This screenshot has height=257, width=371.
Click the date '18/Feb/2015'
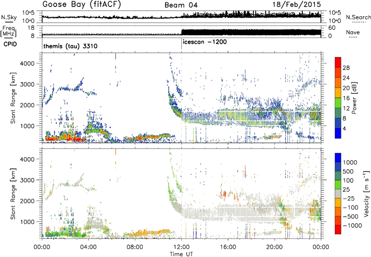[x=296, y=5]
